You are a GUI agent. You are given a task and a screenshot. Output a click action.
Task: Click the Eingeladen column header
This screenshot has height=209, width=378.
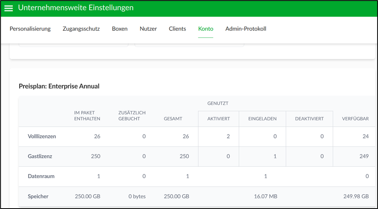click(x=262, y=119)
